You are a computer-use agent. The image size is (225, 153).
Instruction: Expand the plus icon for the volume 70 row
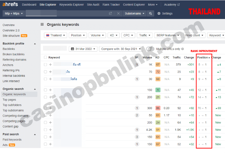point(50,72)
